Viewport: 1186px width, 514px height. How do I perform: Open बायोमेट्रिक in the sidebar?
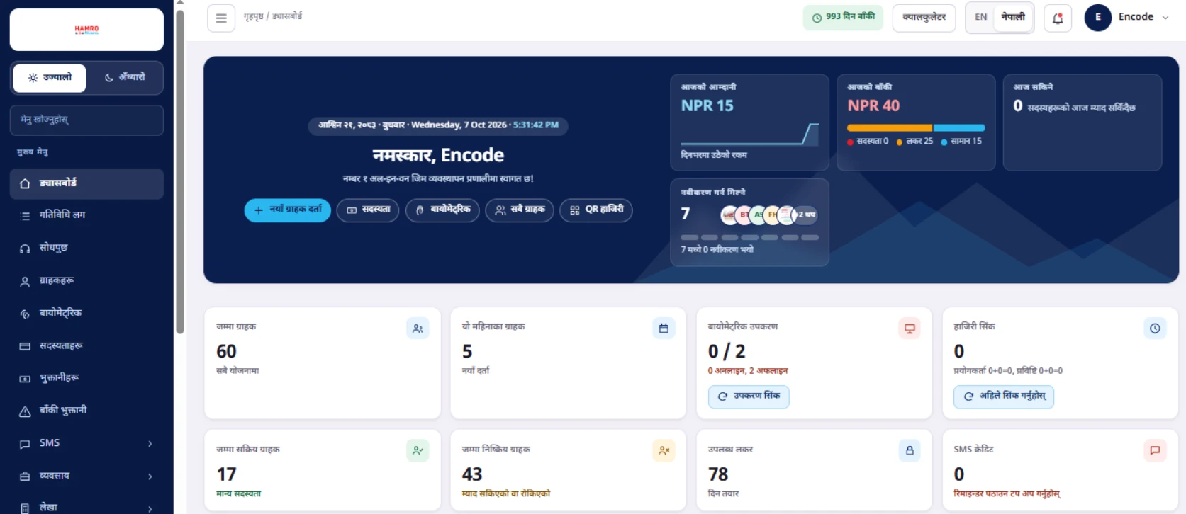tap(86, 314)
